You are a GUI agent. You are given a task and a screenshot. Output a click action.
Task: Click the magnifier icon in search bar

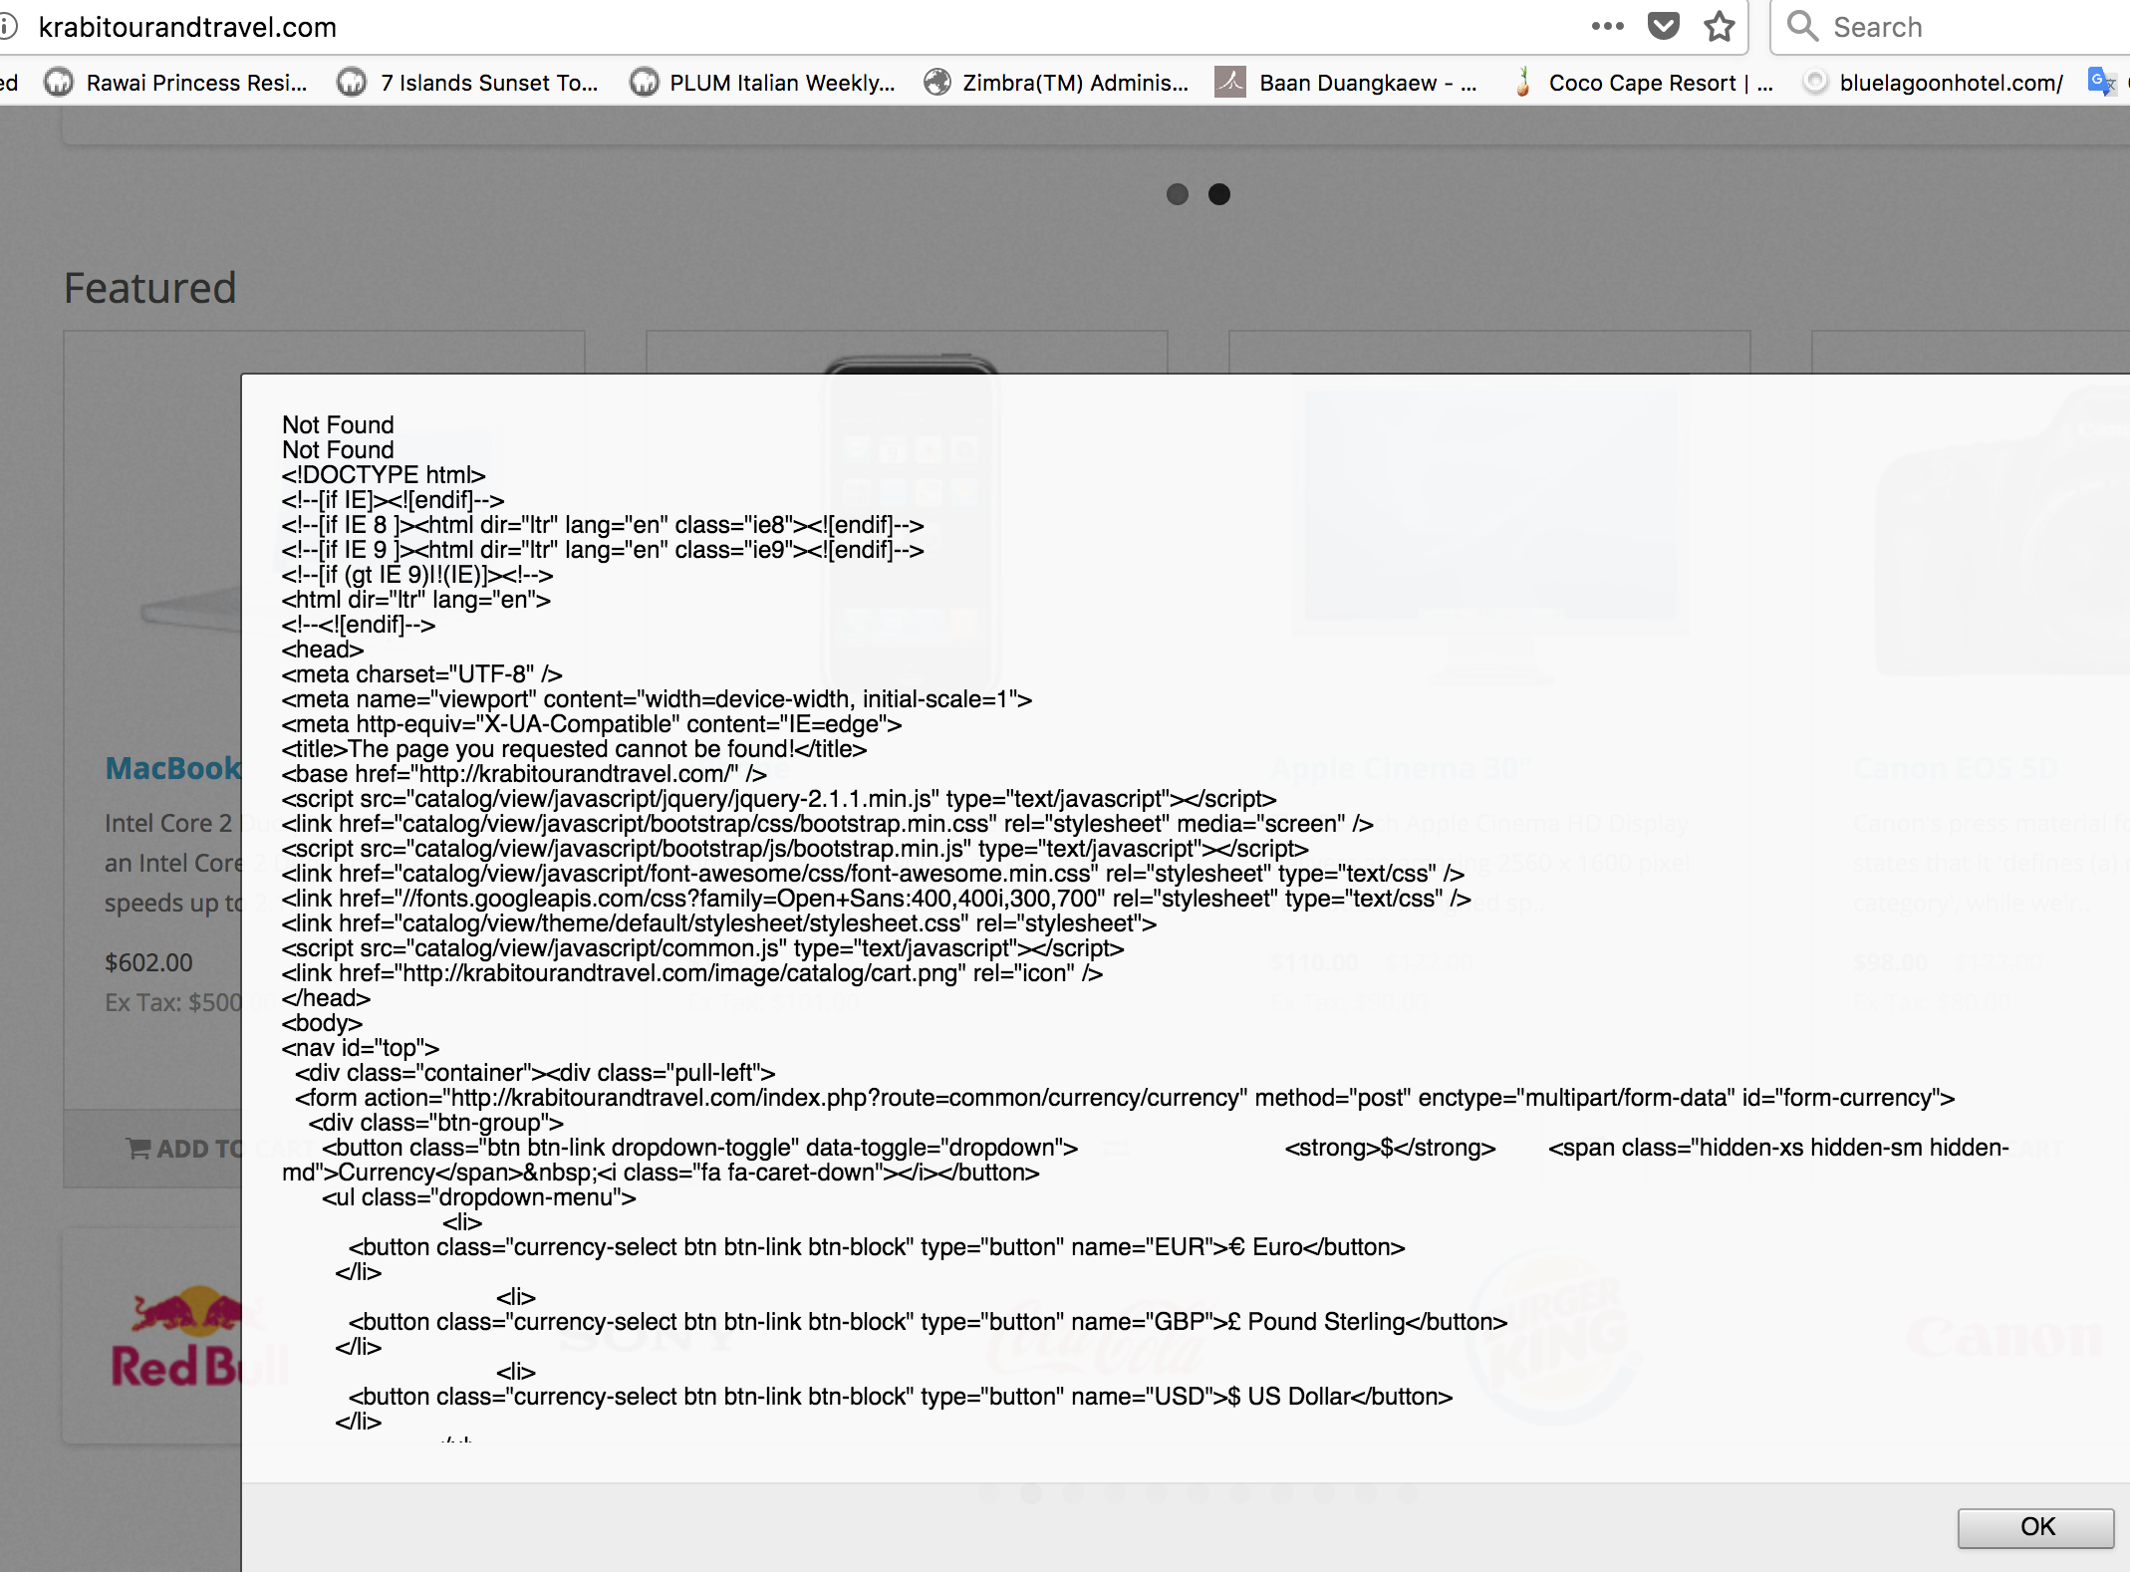pos(1802,26)
